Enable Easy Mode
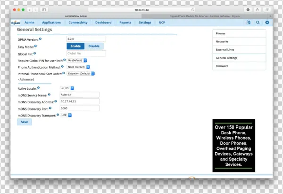The image size is (283, 194). 75,46
